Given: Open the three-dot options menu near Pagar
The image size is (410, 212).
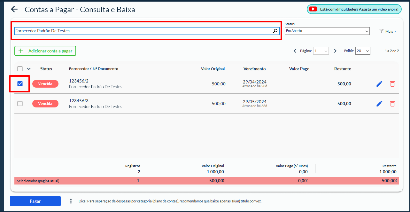Looking at the screenshot, I should (71, 201).
